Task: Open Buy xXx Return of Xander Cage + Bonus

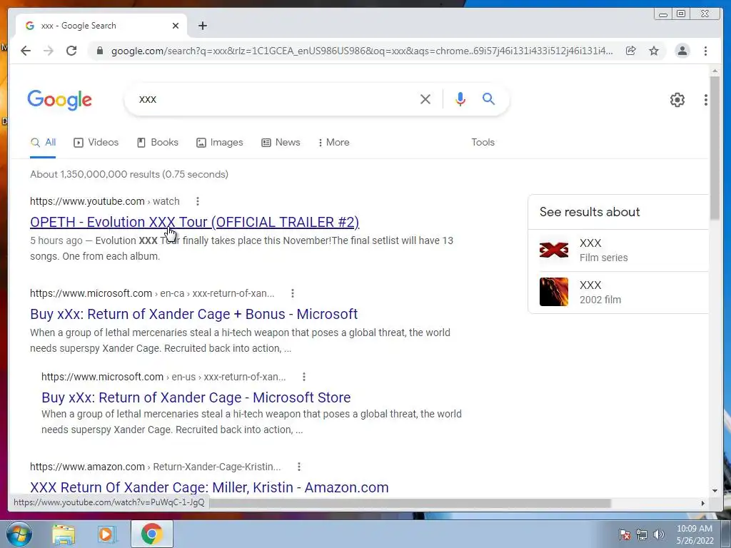Action: point(194,314)
